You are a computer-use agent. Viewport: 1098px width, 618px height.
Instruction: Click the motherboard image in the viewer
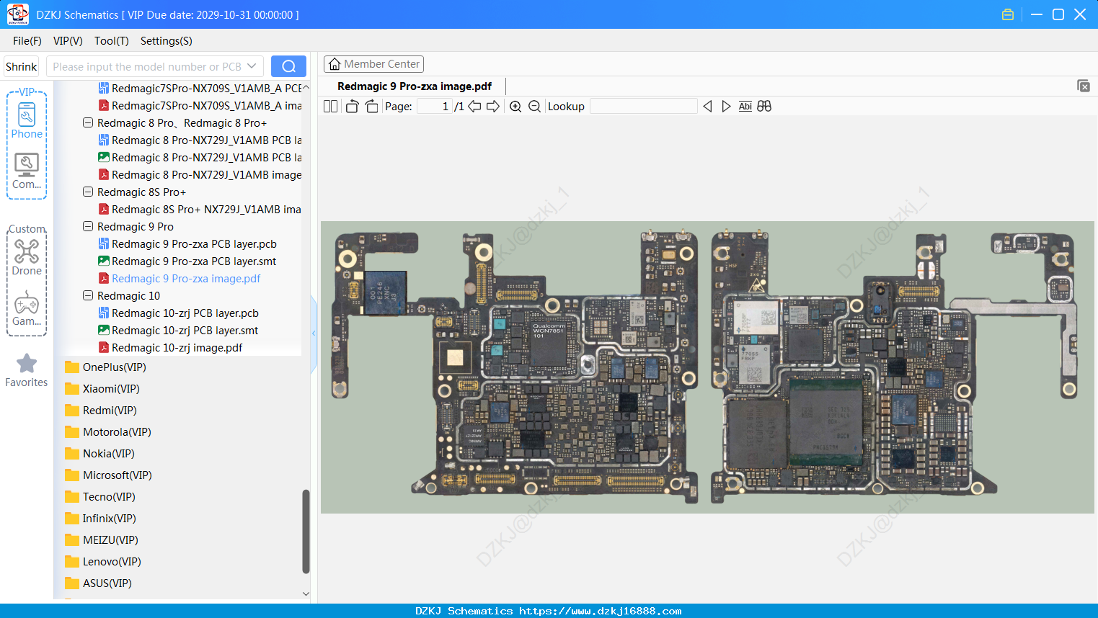tap(707, 367)
